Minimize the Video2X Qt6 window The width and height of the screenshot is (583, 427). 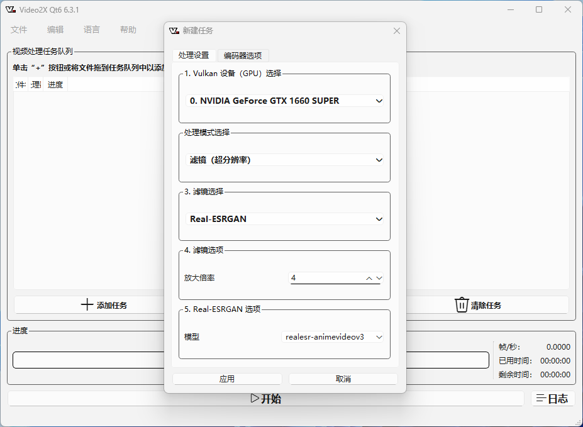tap(511, 9)
